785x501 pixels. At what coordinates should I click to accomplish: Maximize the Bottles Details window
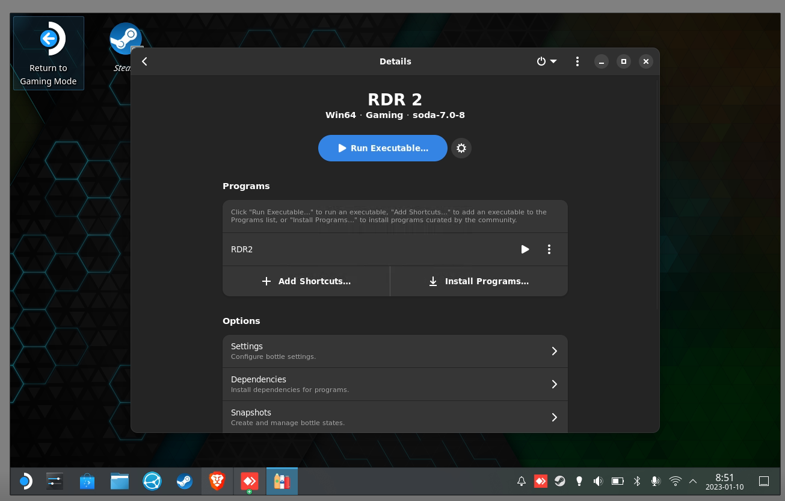[624, 61]
